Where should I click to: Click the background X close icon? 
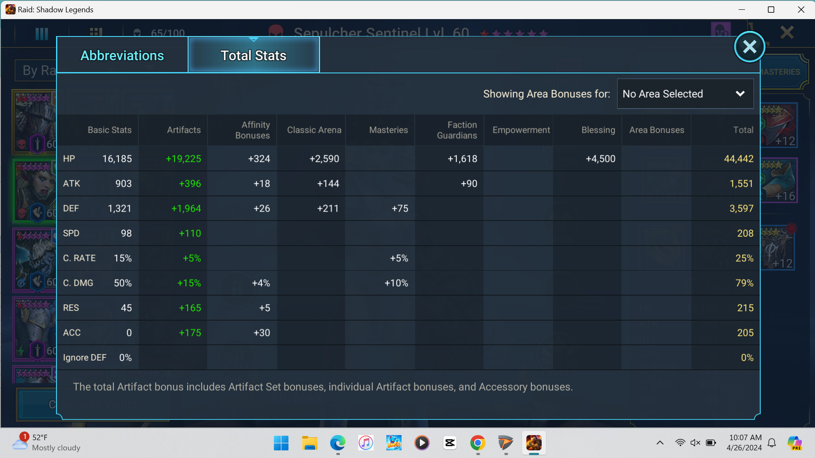tap(787, 32)
